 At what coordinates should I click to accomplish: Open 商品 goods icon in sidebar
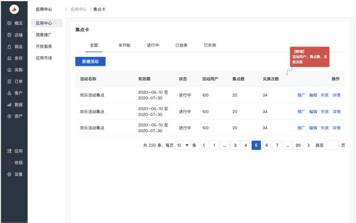coord(9,46)
